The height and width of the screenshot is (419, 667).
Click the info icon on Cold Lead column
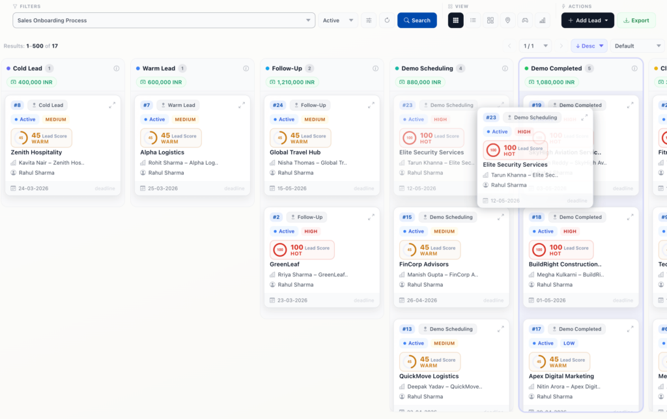(117, 68)
